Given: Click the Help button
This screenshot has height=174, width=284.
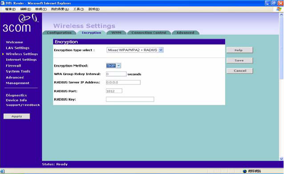Looking at the screenshot, I should [x=240, y=50].
